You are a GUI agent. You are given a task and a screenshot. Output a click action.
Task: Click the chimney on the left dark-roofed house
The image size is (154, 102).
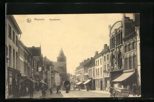click(x=33, y=47)
